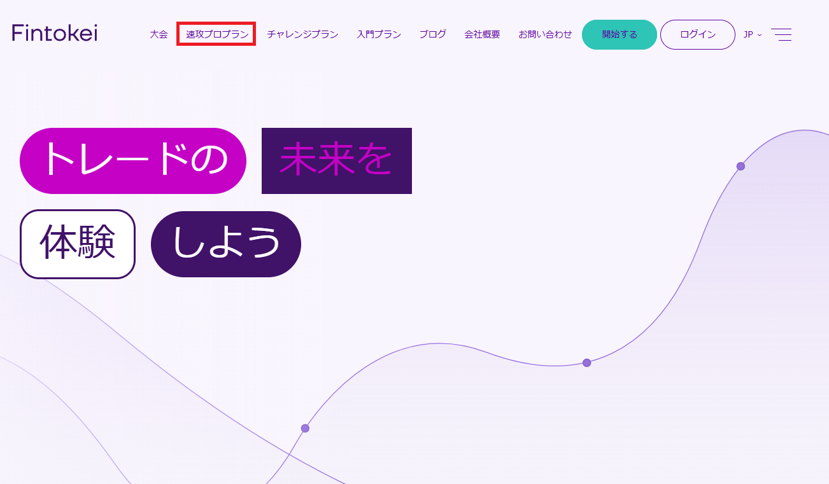
Task: Click the Fintokei logo
Action: pos(55,33)
